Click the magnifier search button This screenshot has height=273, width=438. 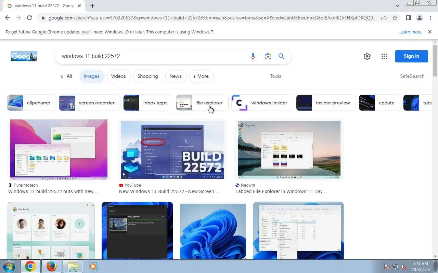pos(281,56)
